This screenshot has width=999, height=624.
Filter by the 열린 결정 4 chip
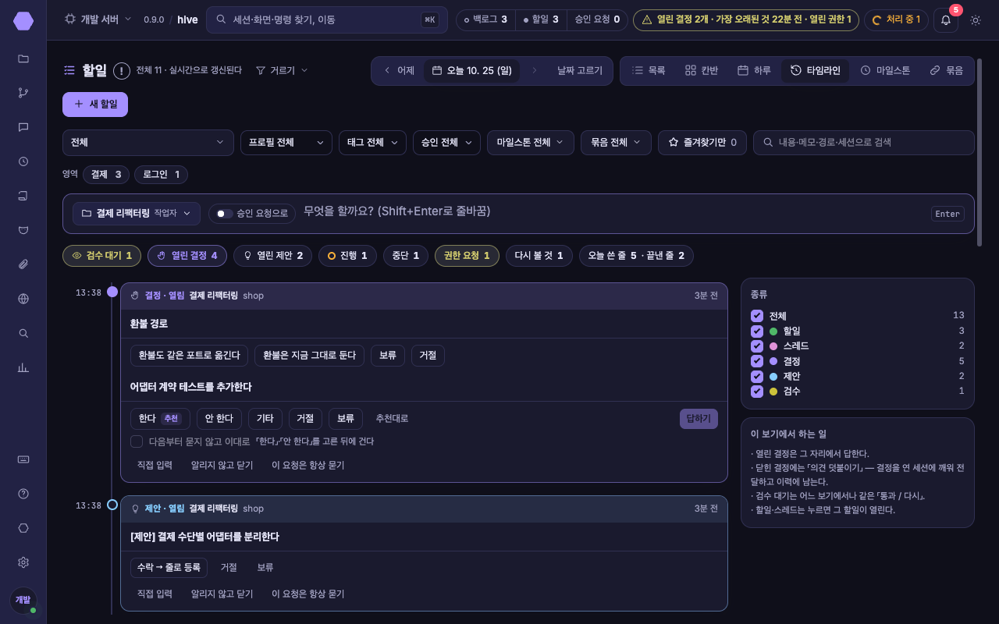187,256
